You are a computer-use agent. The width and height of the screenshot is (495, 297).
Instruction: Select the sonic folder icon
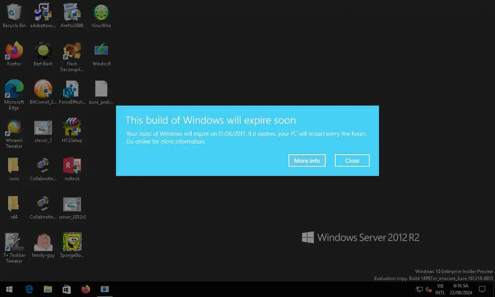click(14, 169)
